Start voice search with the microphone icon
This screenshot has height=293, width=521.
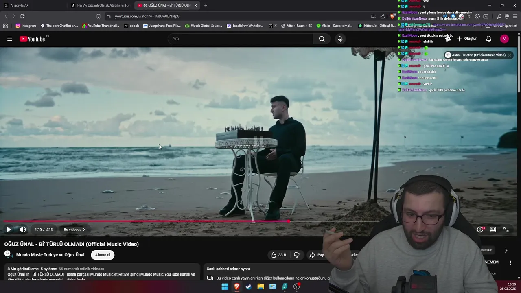click(x=340, y=39)
